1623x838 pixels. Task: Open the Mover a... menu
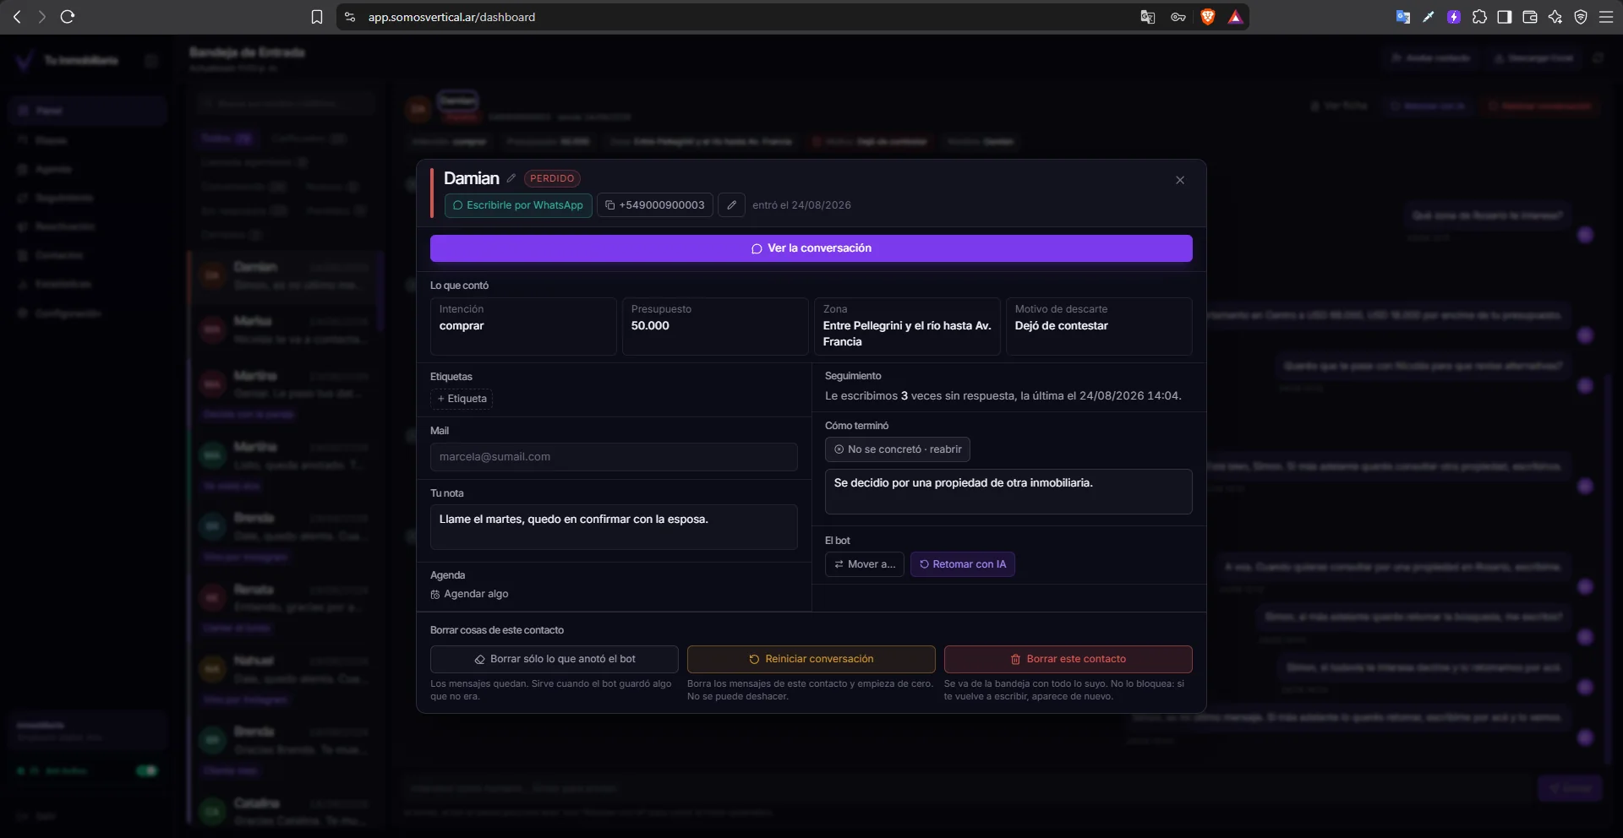point(865,564)
